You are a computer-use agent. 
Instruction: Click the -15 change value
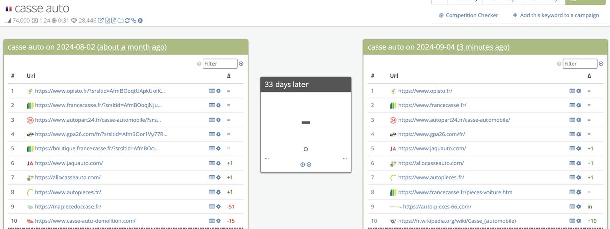coord(230,221)
